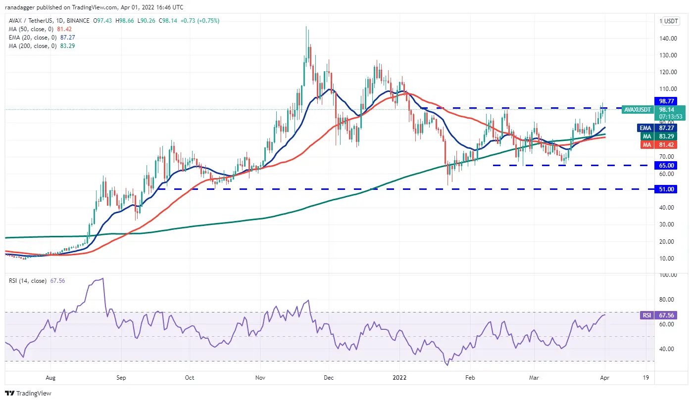Click the current price 98.14 countdown label
693x402 pixels.
pos(671,113)
